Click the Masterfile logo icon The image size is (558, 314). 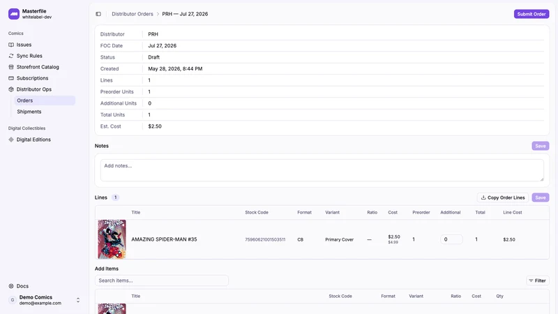click(14, 14)
